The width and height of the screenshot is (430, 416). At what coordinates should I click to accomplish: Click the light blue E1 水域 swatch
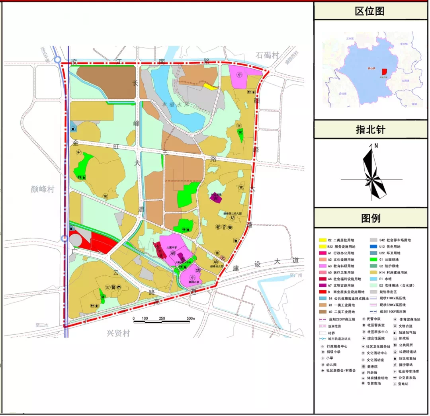click(373, 279)
